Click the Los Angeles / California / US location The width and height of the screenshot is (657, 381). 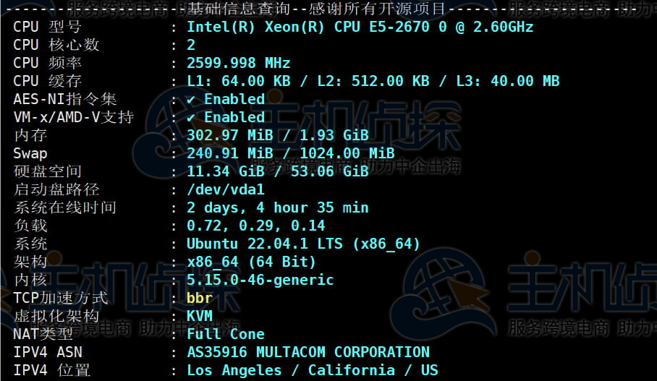coord(312,370)
